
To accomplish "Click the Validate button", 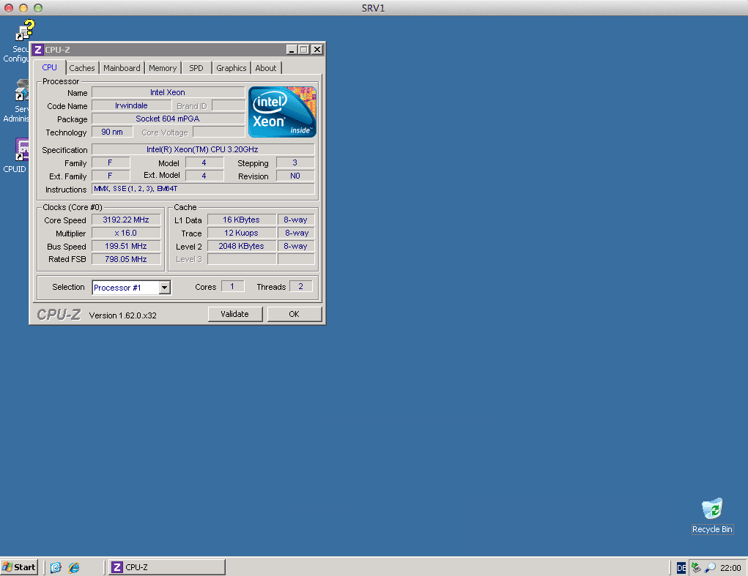I will 234,314.
